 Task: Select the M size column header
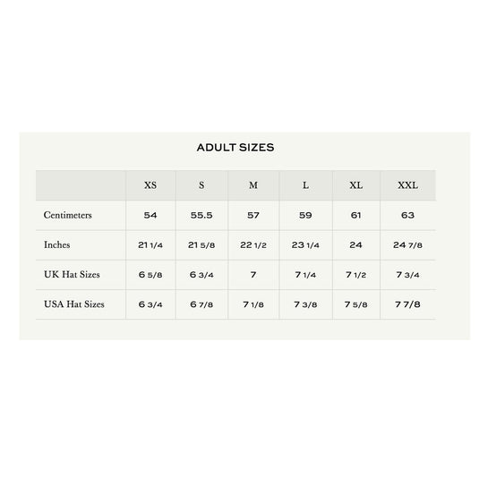(x=253, y=185)
